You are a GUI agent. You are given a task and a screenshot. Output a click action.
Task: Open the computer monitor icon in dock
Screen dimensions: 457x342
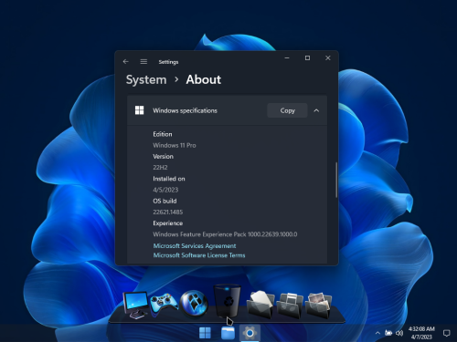click(135, 305)
